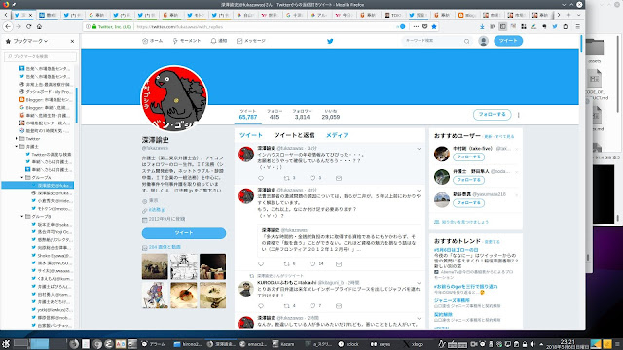This screenshot has height=350, width=623.
Task: Like the second tweet with 14 likes
Action: tap(312, 263)
